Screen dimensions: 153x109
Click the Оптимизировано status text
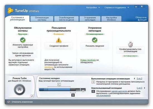pos(95,34)
